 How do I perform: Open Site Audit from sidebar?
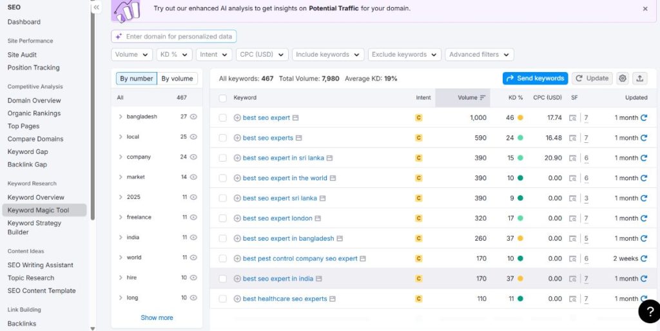22,55
